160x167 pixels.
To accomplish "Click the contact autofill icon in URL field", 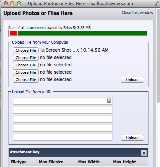I will point(109,101).
